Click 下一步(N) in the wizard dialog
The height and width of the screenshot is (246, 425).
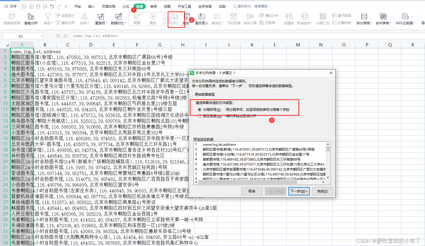point(299,191)
